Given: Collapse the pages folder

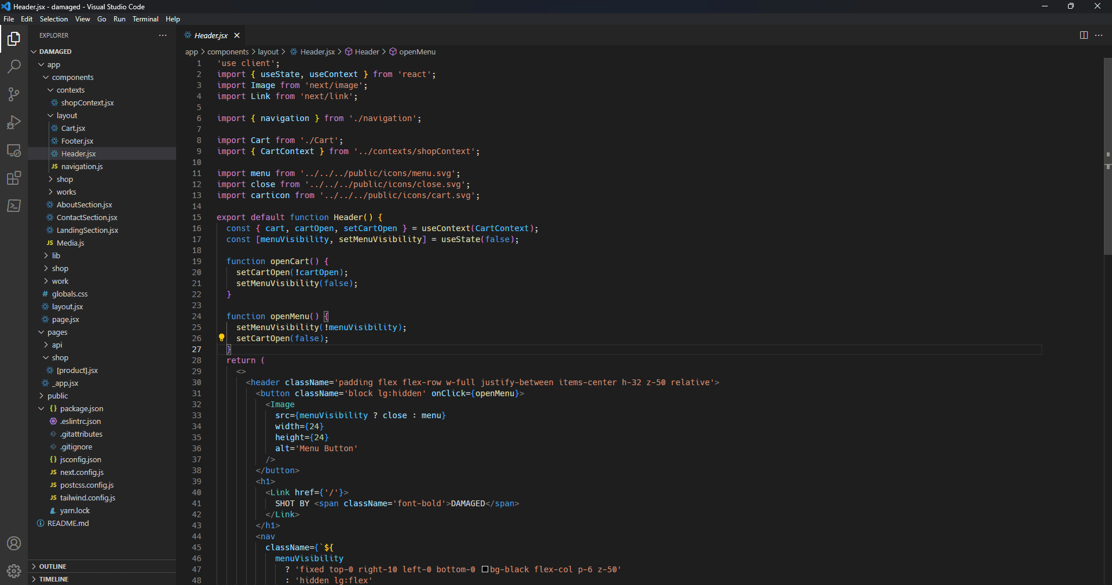Looking at the screenshot, I should tap(102, 332).
